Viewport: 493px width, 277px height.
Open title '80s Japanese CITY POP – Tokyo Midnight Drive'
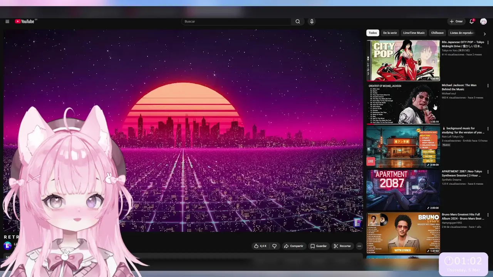tap(463, 44)
